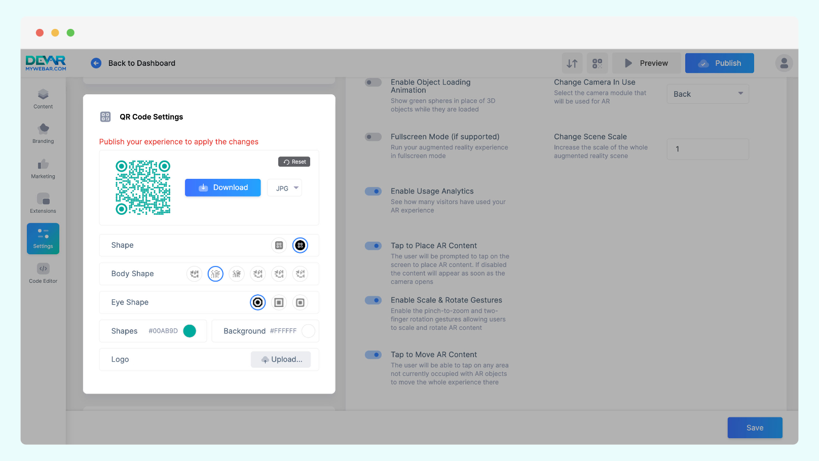Open the Branding sidebar section
This screenshot has width=819, height=461.
click(43, 133)
